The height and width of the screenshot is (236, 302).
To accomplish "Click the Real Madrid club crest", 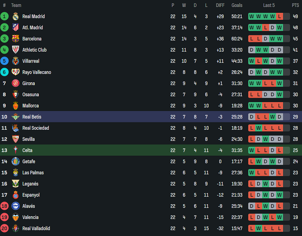I will pyautogui.click(x=15, y=16).
